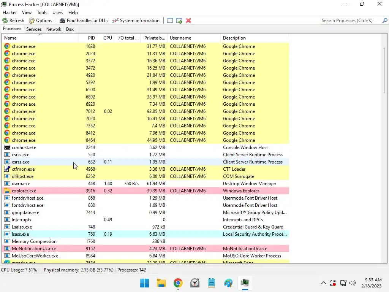The width and height of the screenshot is (389, 292).
Task: Click CPU Usage in status bar
Action: point(19,270)
